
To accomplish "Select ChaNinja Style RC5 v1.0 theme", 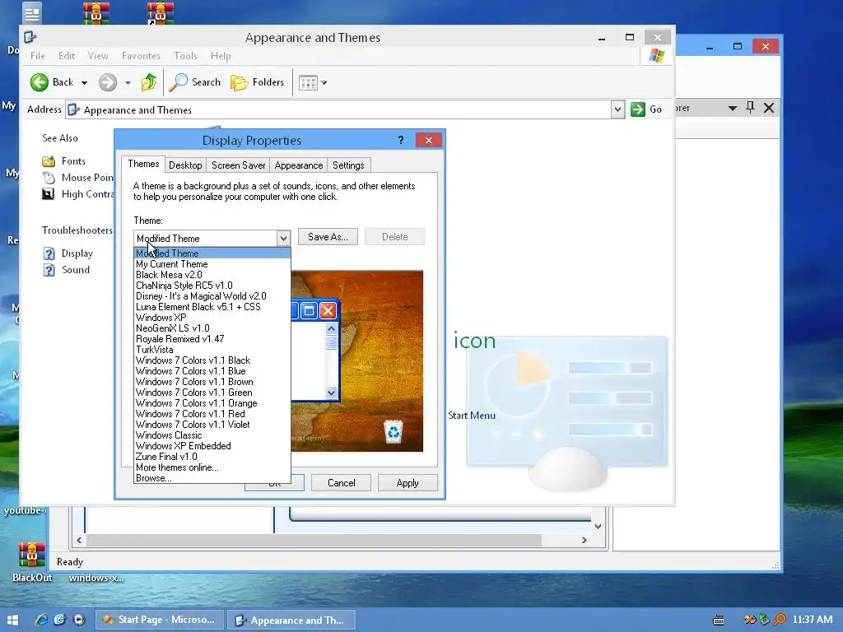I will coord(212,286).
